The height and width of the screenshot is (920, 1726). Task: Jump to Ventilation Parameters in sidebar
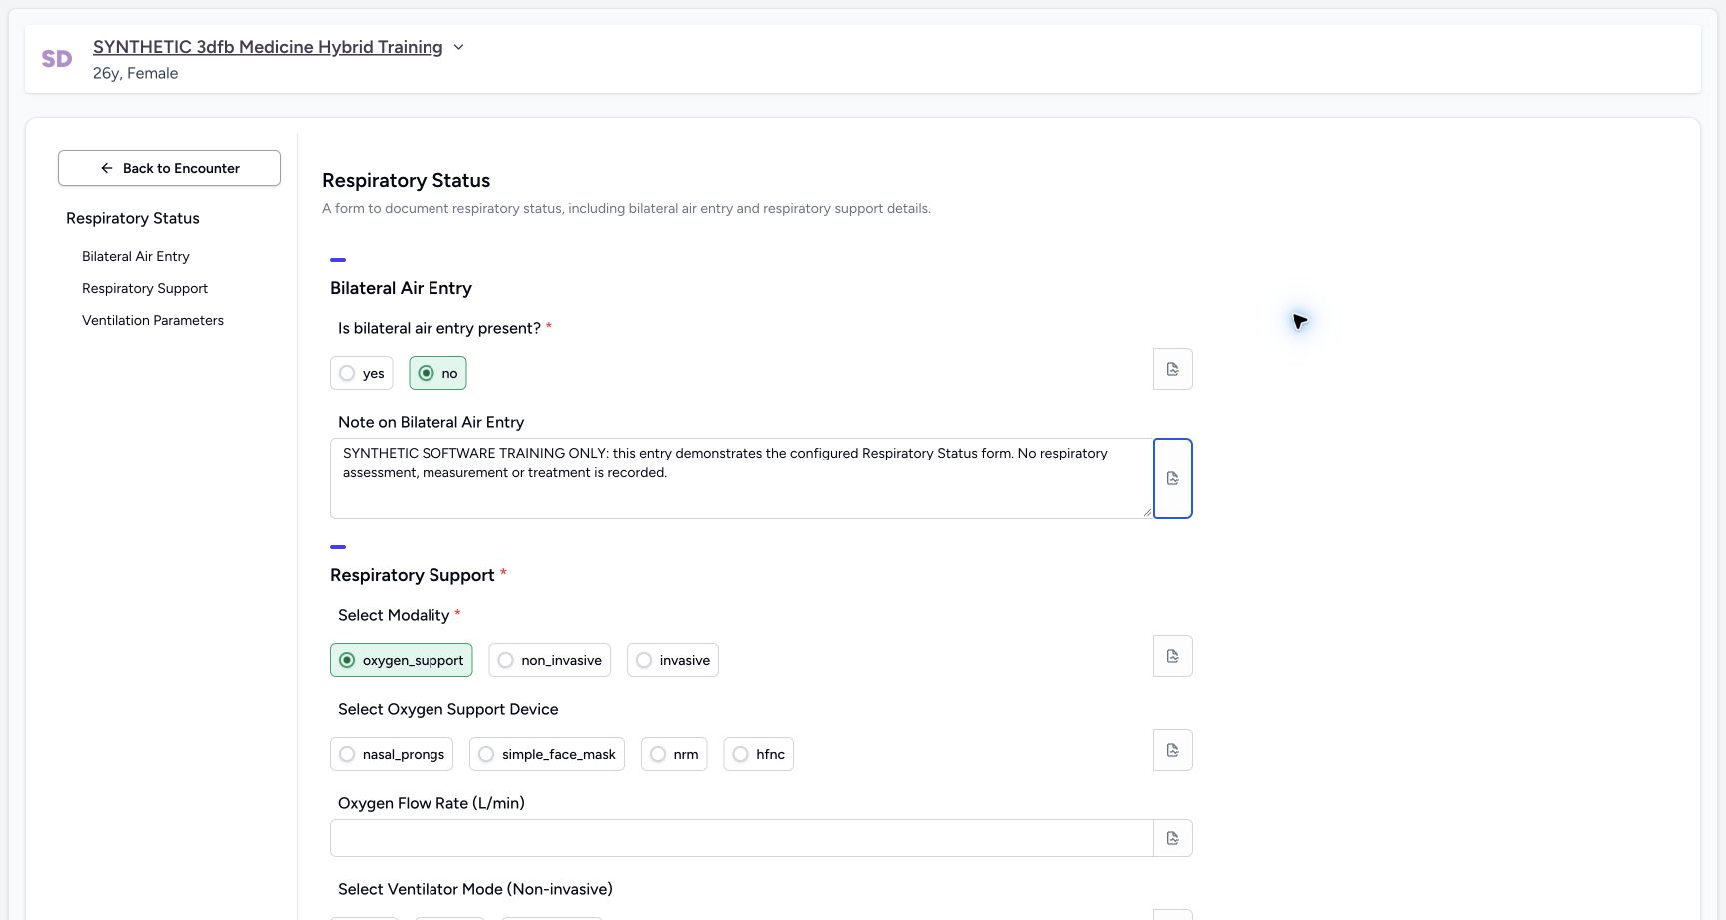pyautogui.click(x=153, y=320)
